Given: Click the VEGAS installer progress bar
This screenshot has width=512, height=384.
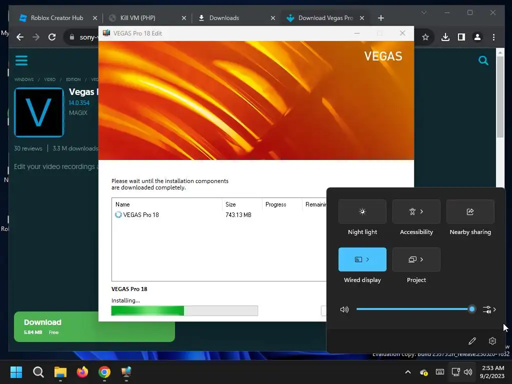Looking at the screenshot, I should click(x=184, y=310).
